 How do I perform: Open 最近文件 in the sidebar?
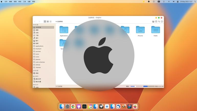43,79
